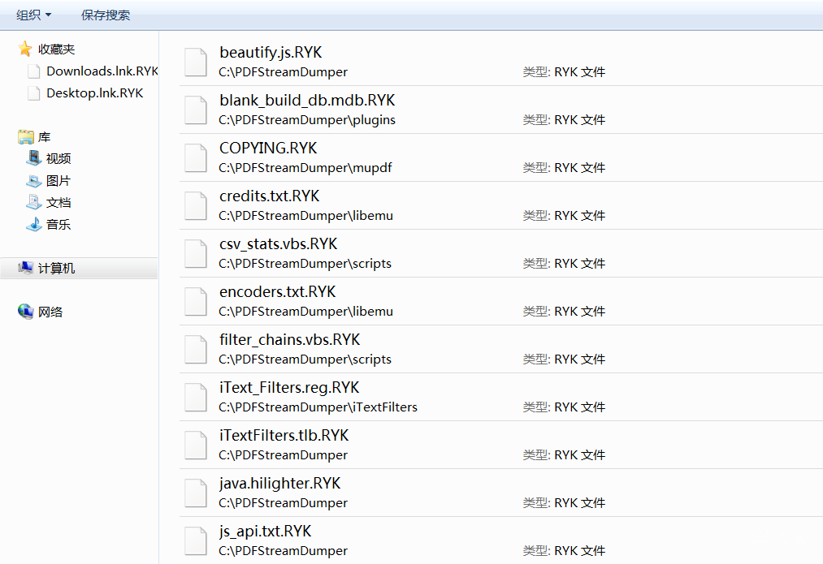Select file name encoders.txt.RYK
823x564 pixels.
point(277,292)
